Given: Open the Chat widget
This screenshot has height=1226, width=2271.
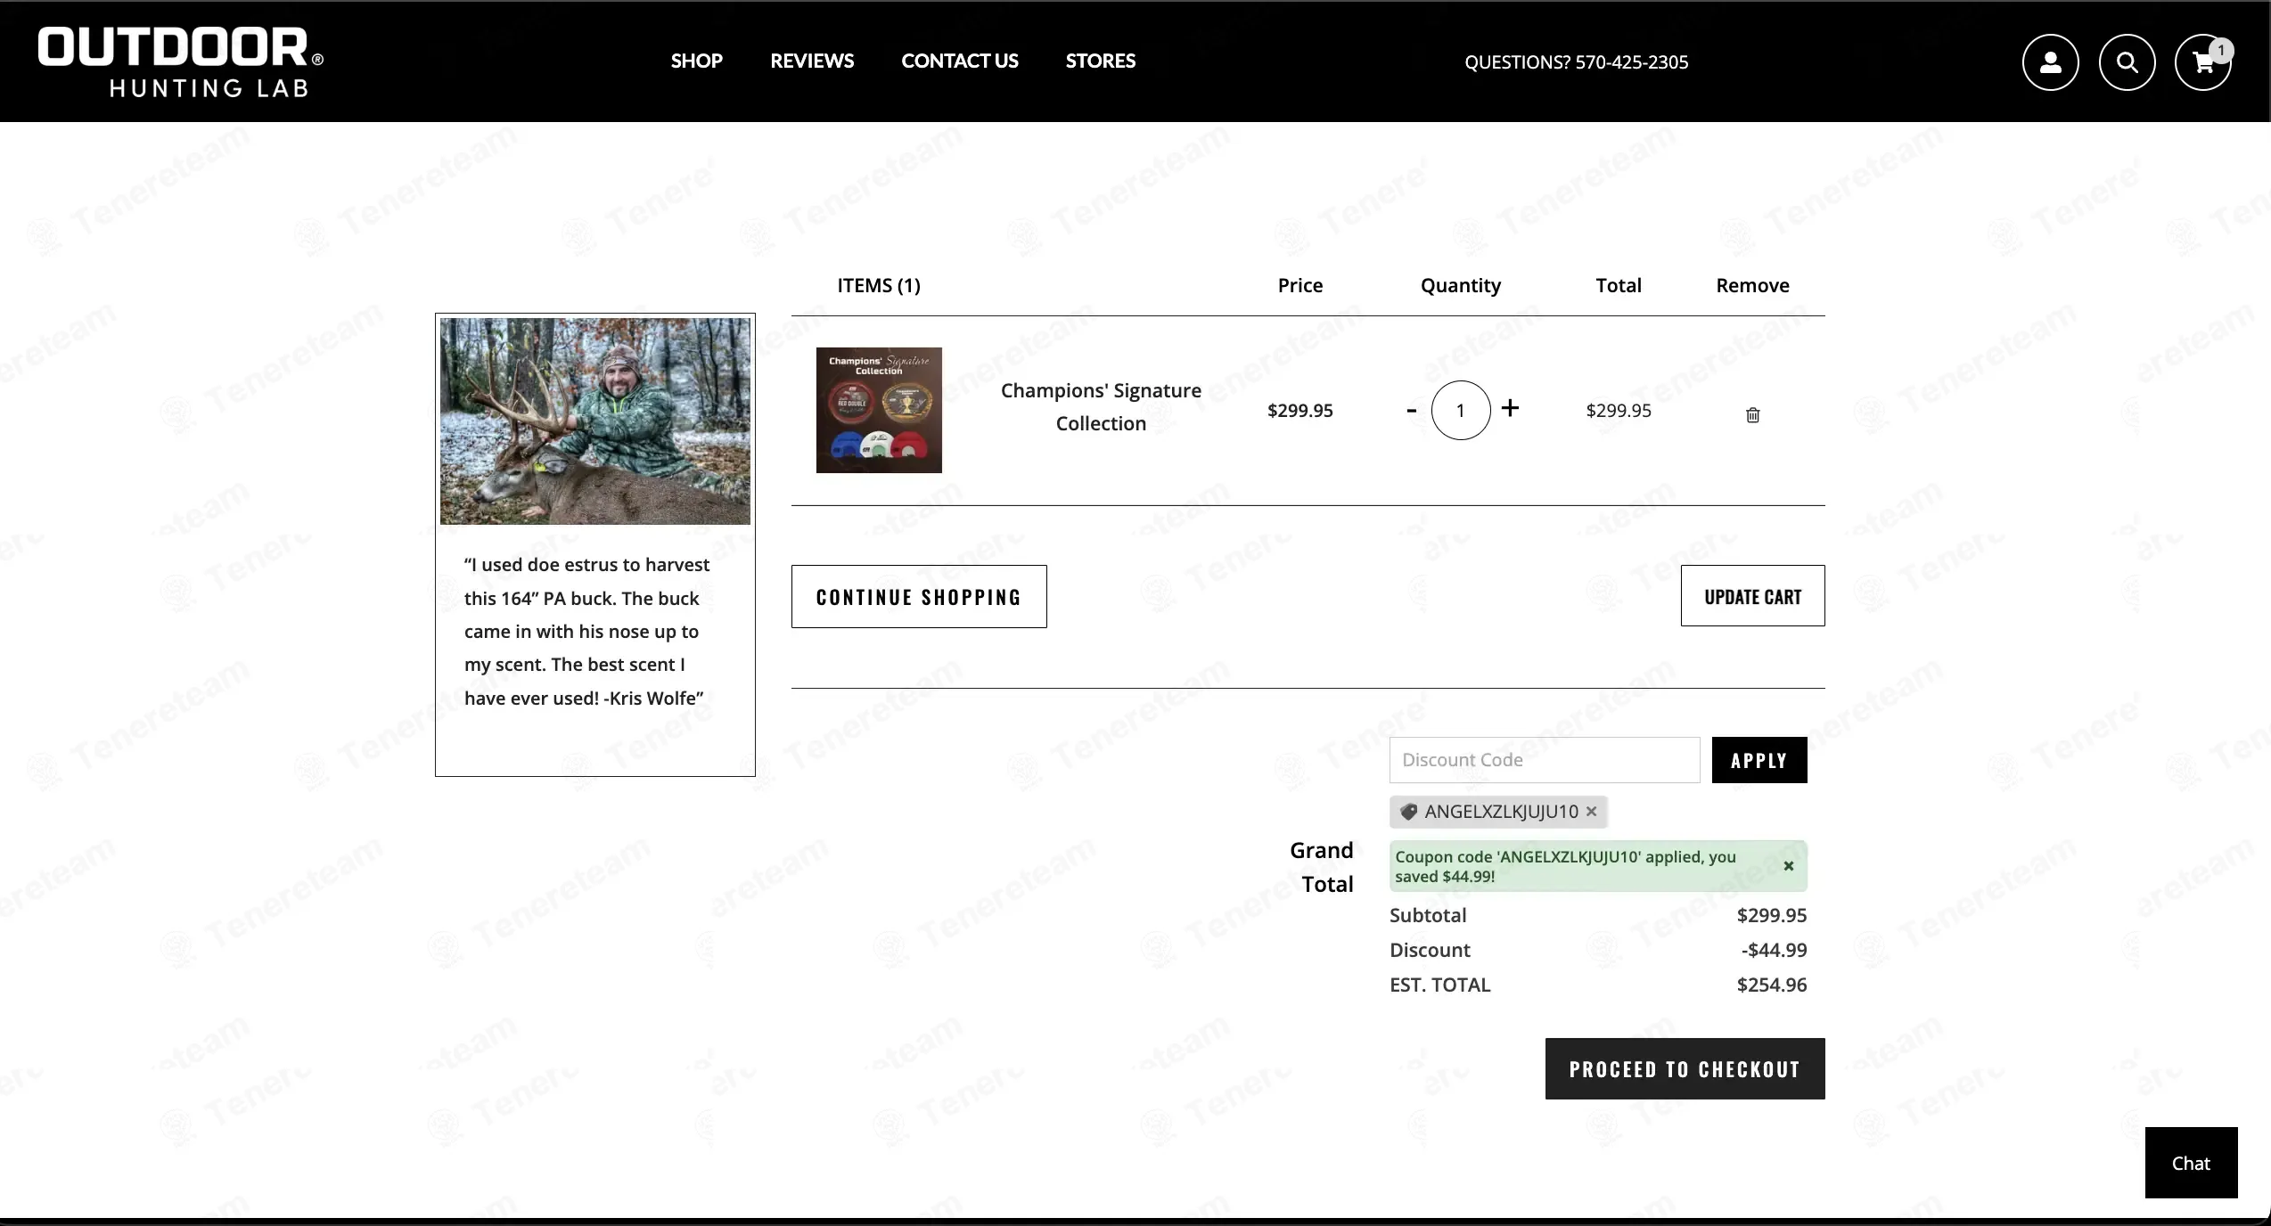Looking at the screenshot, I should click(x=2191, y=1163).
